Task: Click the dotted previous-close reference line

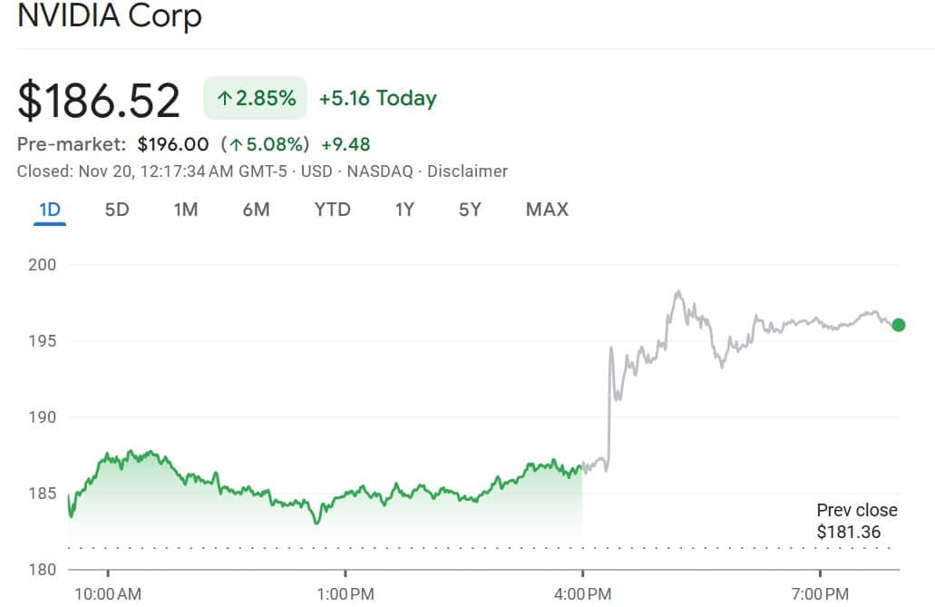Action: pos(453,549)
